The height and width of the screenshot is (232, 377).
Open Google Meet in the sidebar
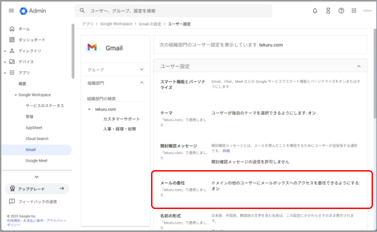click(37, 161)
